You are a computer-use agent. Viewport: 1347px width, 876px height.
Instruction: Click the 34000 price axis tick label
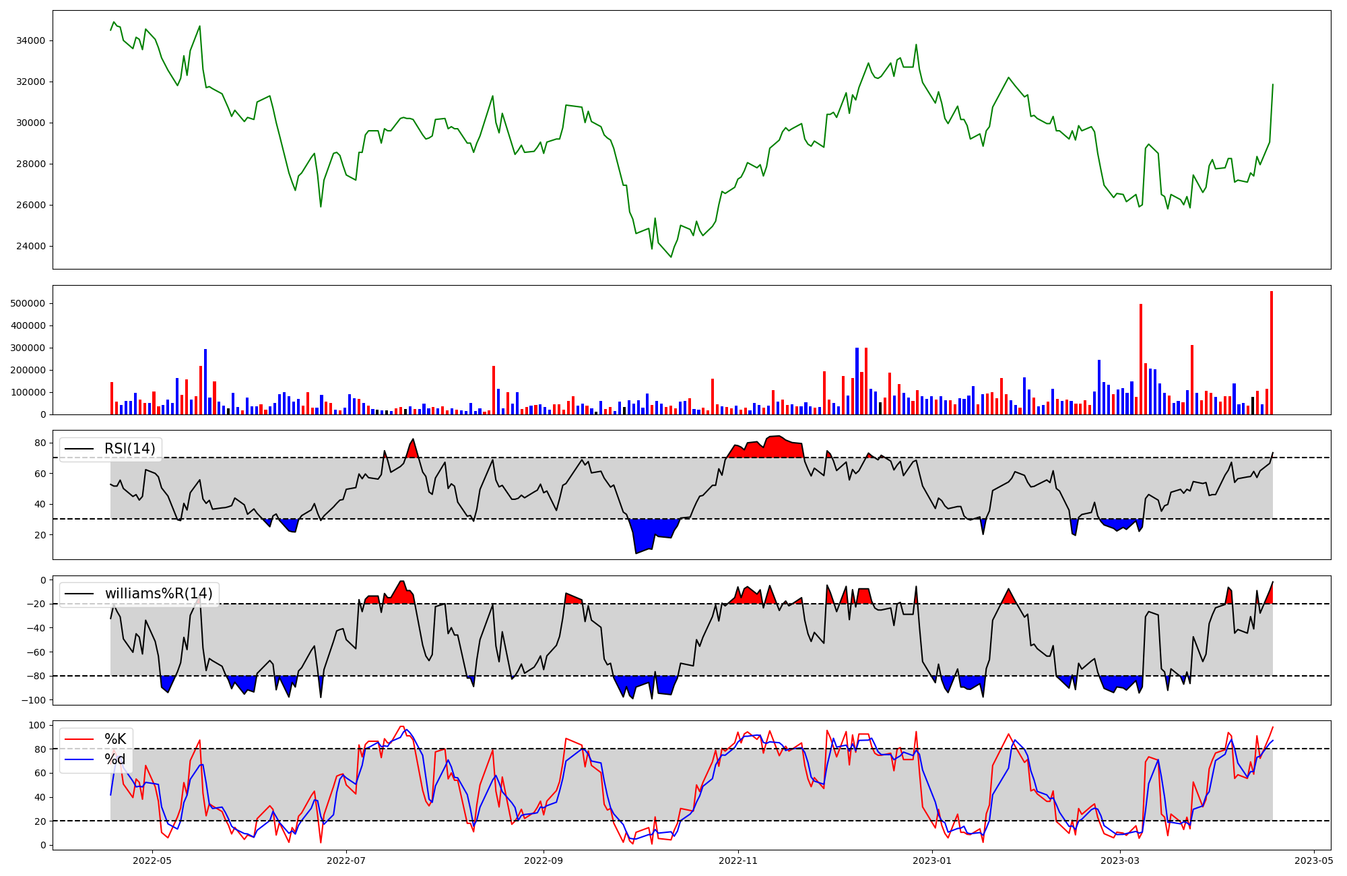pyautogui.click(x=31, y=40)
